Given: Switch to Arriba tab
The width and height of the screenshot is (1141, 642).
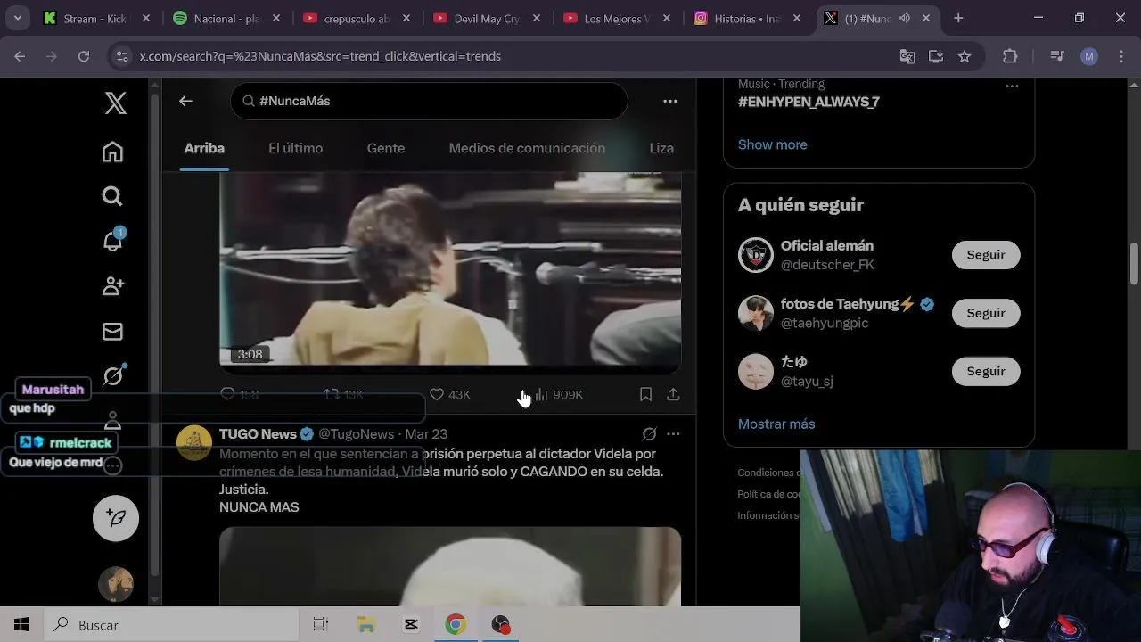Looking at the screenshot, I should click(204, 148).
